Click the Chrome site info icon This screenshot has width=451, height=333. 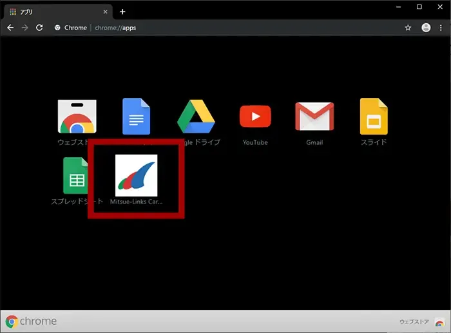pyautogui.click(x=57, y=28)
